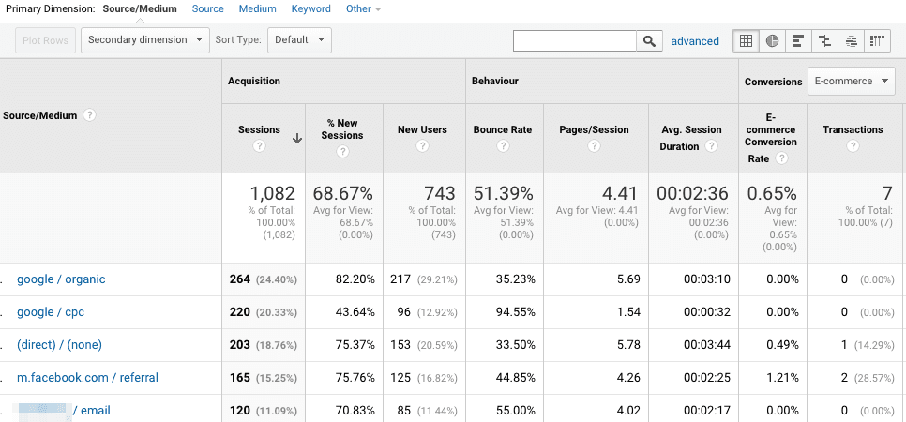Select Keyword primary dimension
The height and width of the screenshot is (422, 906).
point(310,8)
